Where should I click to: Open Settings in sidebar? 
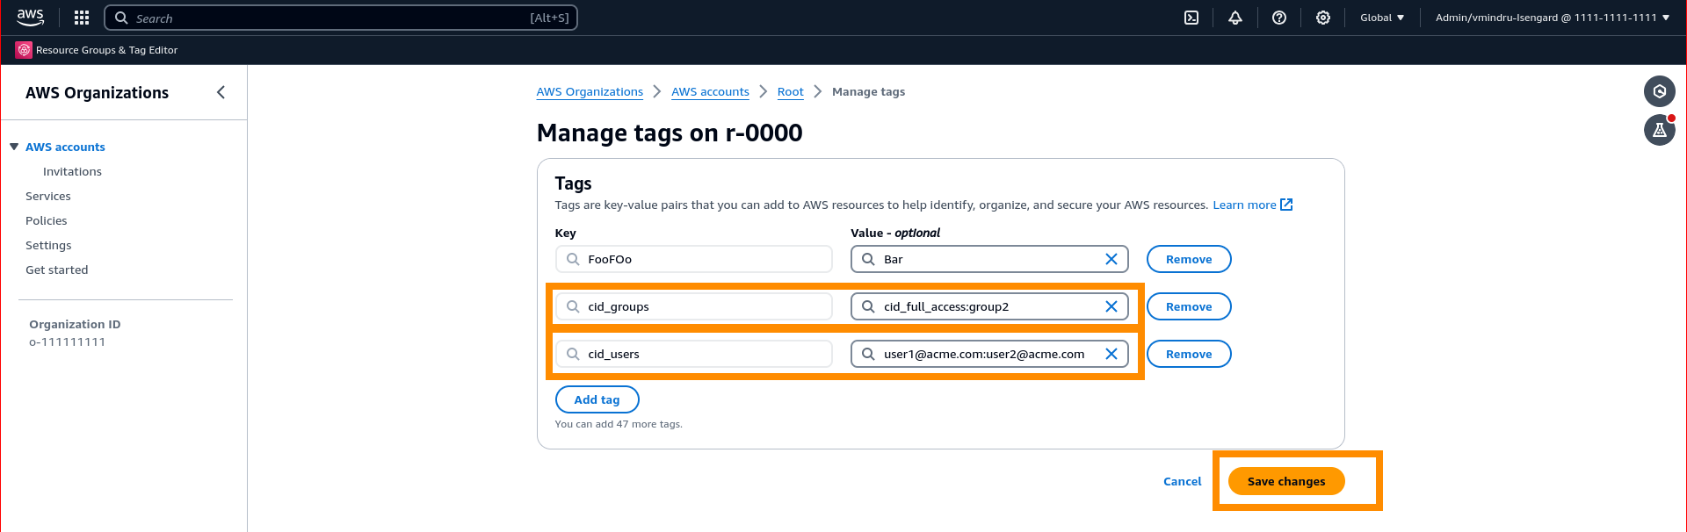[48, 245]
